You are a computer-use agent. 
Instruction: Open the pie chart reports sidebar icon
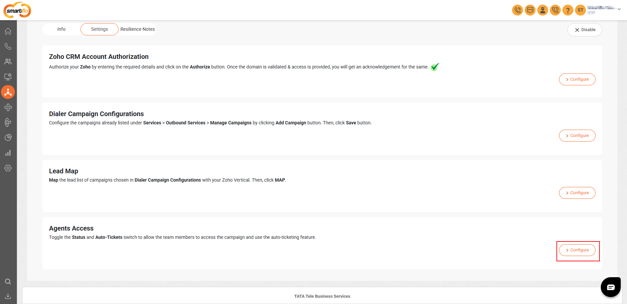click(8, 138)
